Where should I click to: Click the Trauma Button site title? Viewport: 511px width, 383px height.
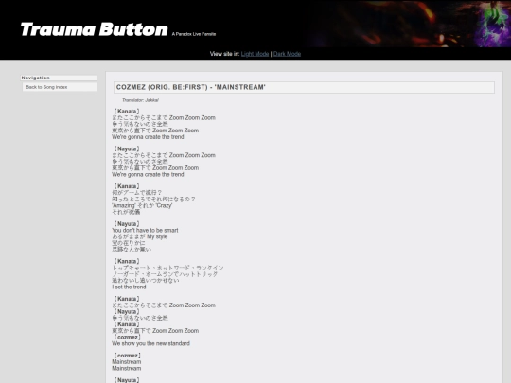pyautogui.click(x=95, y=29)
